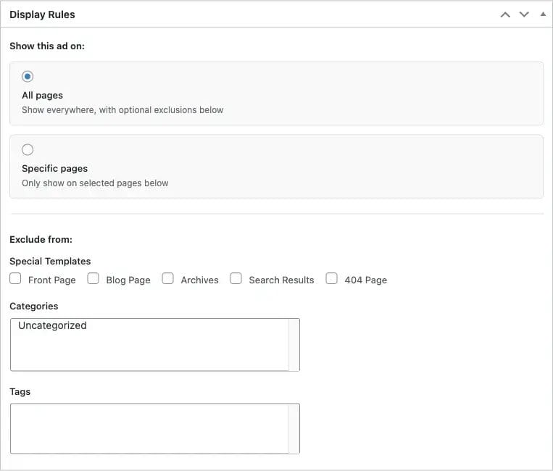Click the Display Rules panel title

(42, 14)
